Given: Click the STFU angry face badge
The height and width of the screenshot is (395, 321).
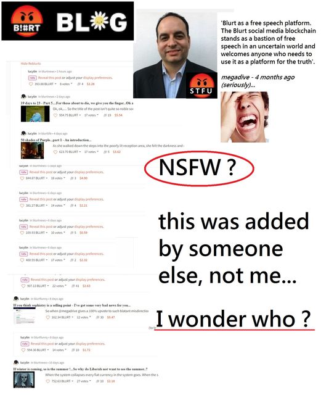Looking at the screenshot, I should [201, 85].
